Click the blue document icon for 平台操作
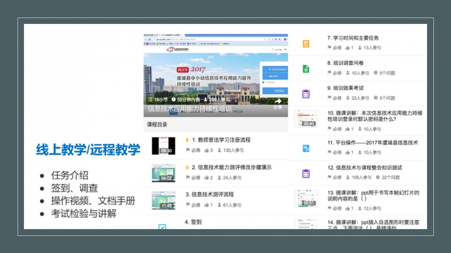Viewport: 451px width, 253px height. pyautogui.click(x=306, y=148)
